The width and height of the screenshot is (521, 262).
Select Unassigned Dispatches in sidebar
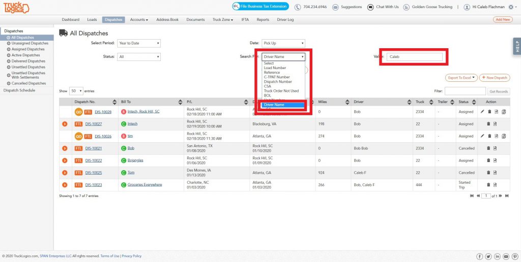coord(30,43)
